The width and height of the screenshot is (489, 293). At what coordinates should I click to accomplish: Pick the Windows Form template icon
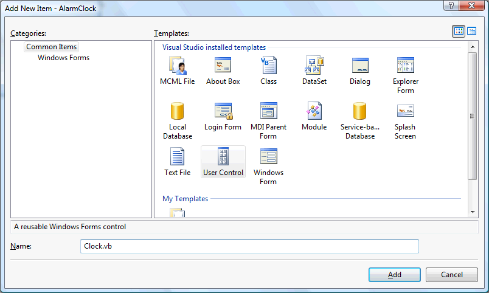coord(268,156)
